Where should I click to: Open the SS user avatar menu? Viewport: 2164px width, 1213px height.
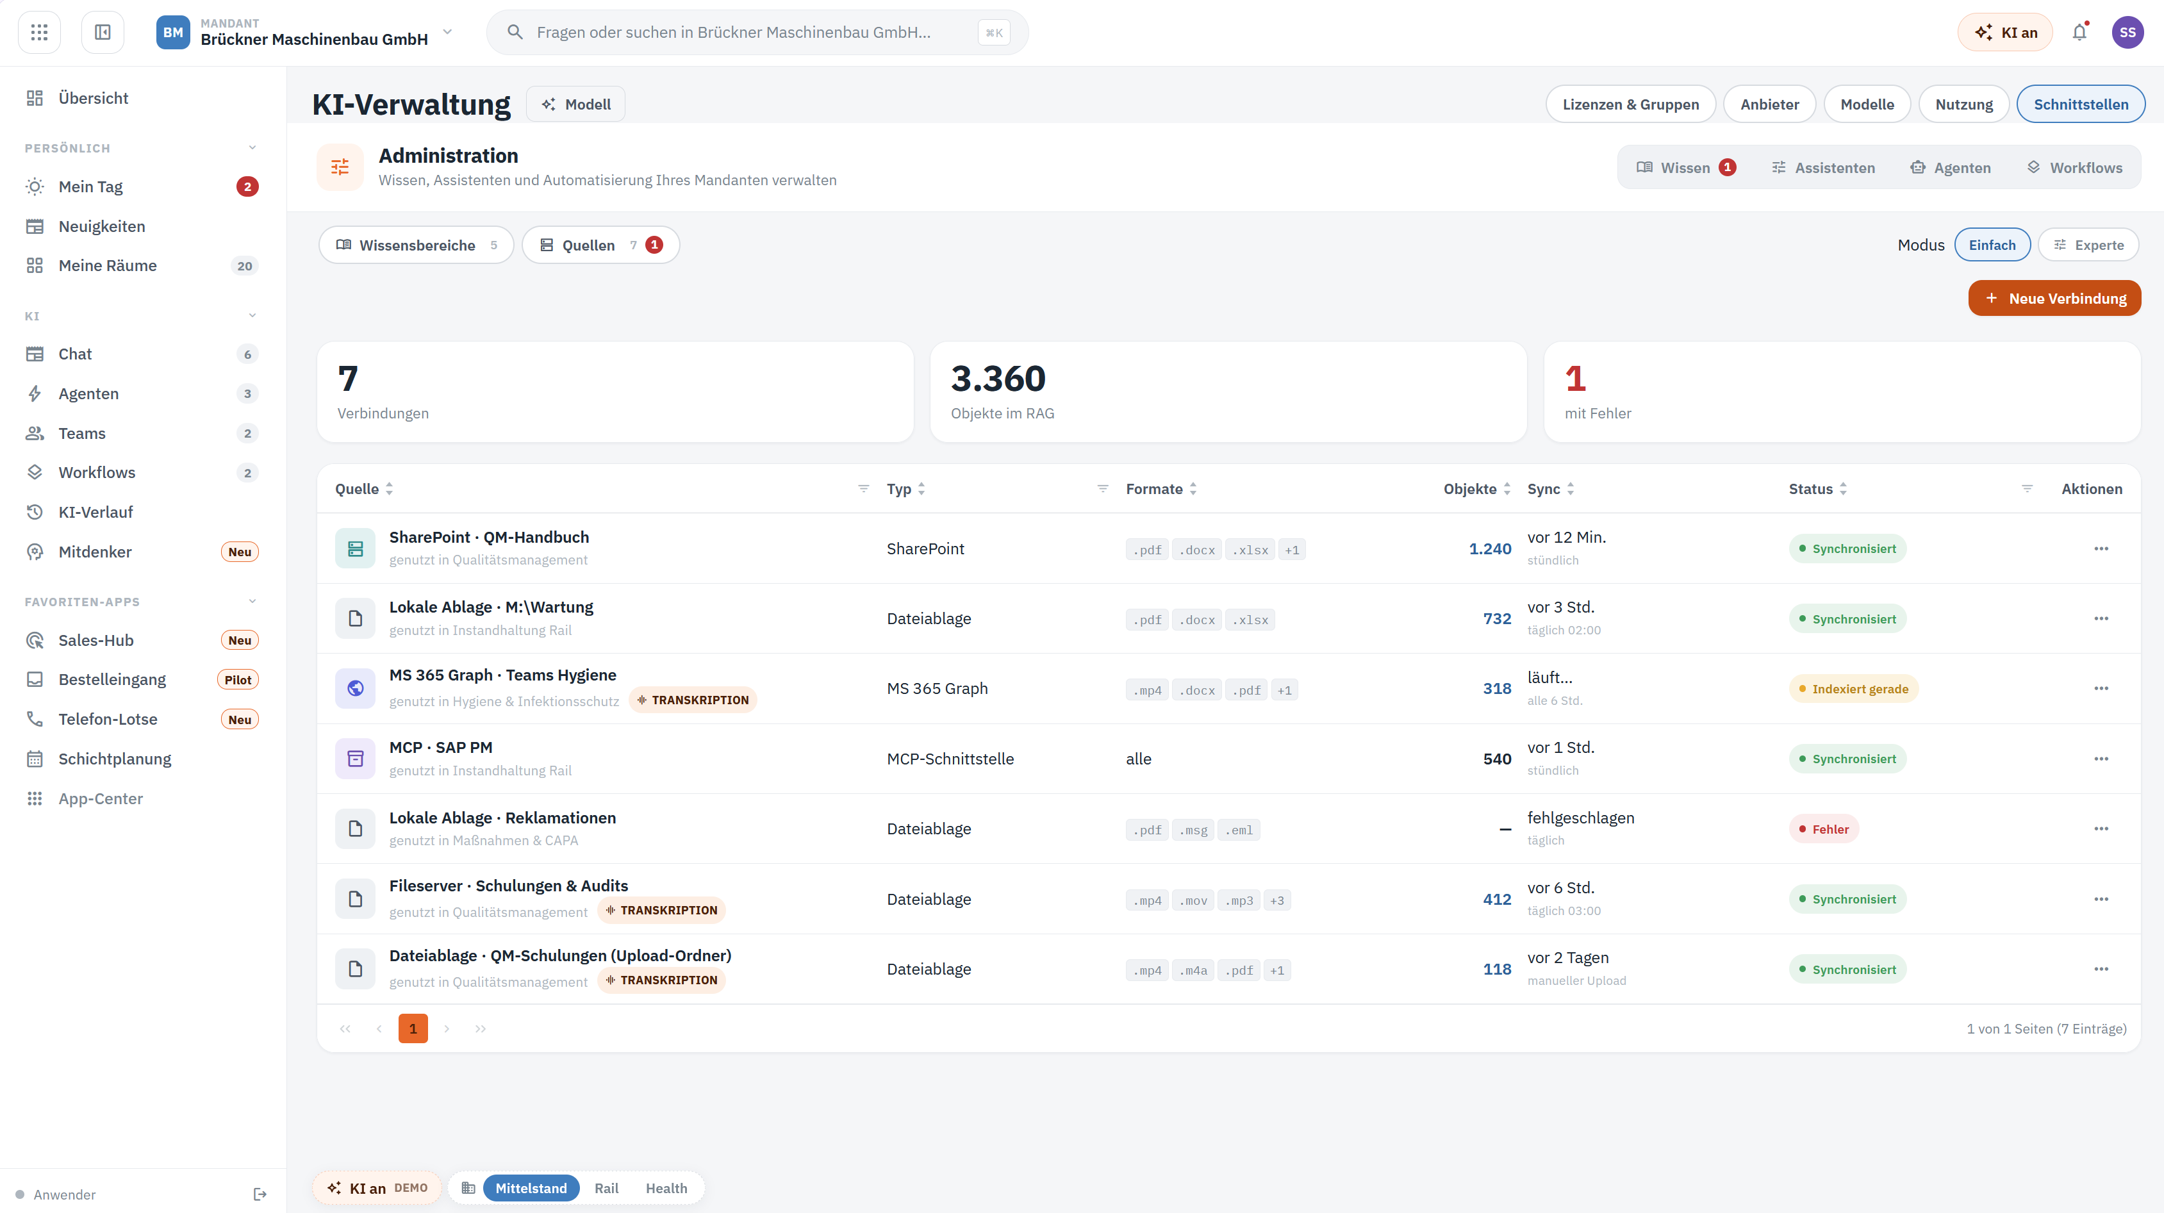[x=2127, y=32]
